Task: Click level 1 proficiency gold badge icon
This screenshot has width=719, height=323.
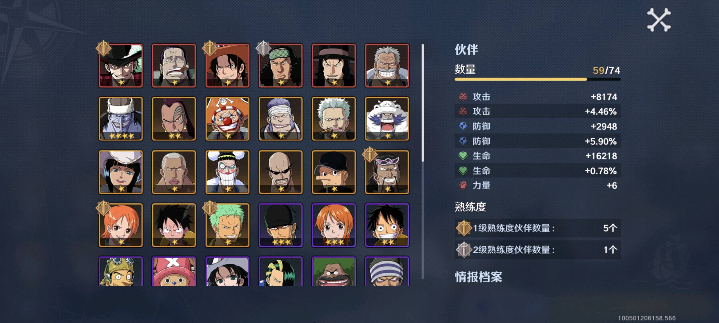Action: click(464, 228)
